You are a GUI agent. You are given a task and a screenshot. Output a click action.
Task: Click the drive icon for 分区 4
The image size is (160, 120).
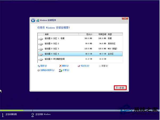pyautogui.click(x=41, y=54)
